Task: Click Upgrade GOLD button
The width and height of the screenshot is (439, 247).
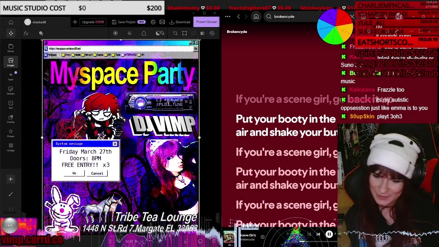Action: pos(93,22)
